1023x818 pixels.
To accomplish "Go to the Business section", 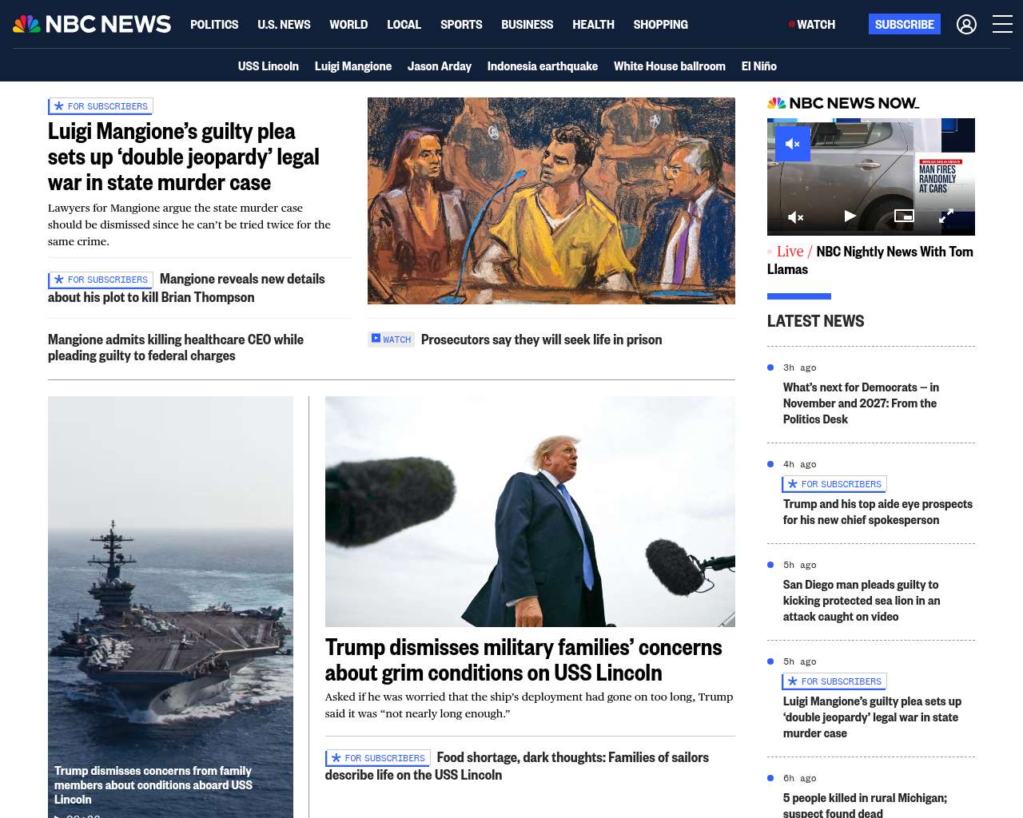I will [527, 25].
